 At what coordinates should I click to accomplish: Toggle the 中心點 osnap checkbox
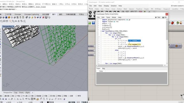point(22,96)
